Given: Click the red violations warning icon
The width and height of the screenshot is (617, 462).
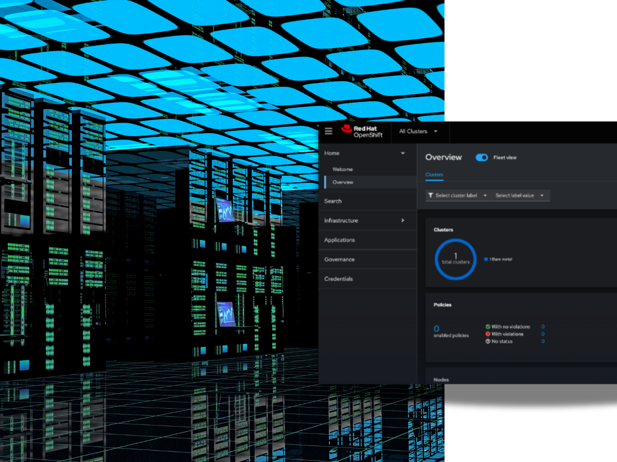Looking at the screenshot, I should [x=488, y=334].
